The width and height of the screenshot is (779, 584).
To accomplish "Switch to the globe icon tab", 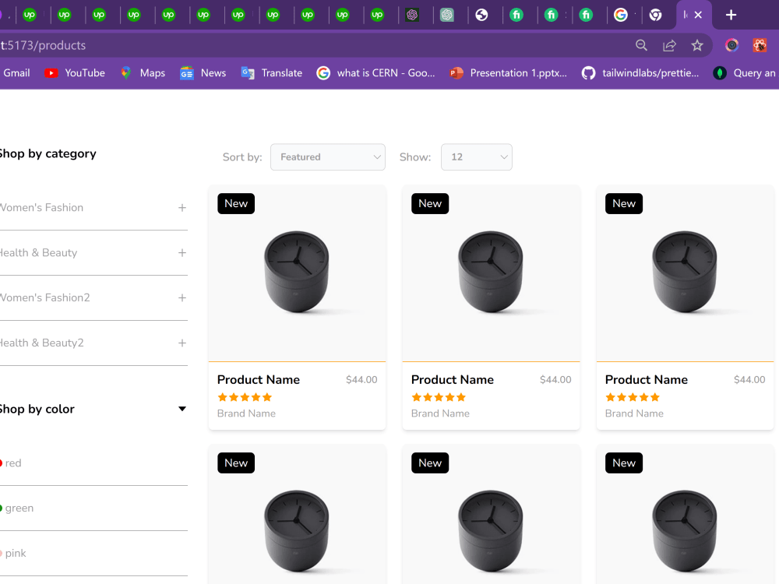I will (481, 15).
